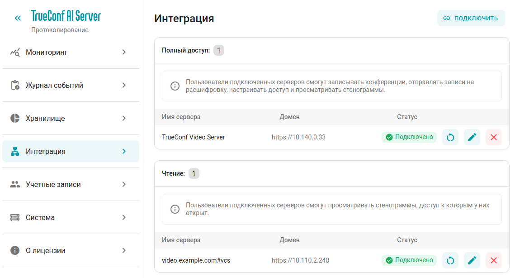Viewport: 515px width, 278px height.
Task: Click the Протоколирование subtitle
Action: [60, 30]
